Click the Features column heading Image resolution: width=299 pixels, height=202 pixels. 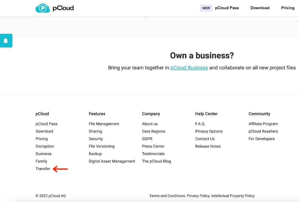[97, 114]
